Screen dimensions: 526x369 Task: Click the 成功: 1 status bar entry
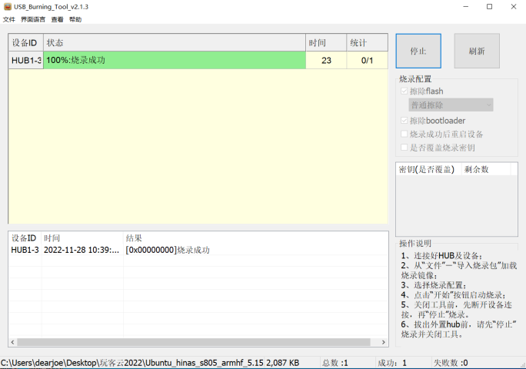pos(392,363)
